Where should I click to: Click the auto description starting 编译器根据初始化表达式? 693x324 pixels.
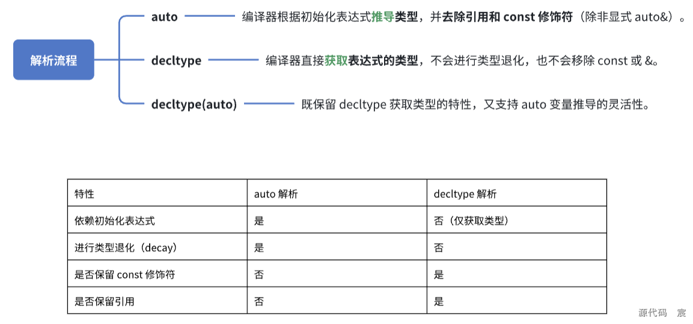(464, 17)
